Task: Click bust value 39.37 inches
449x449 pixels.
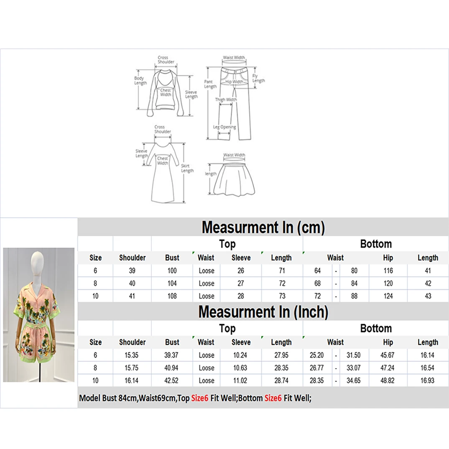Action: click(171, 355)
